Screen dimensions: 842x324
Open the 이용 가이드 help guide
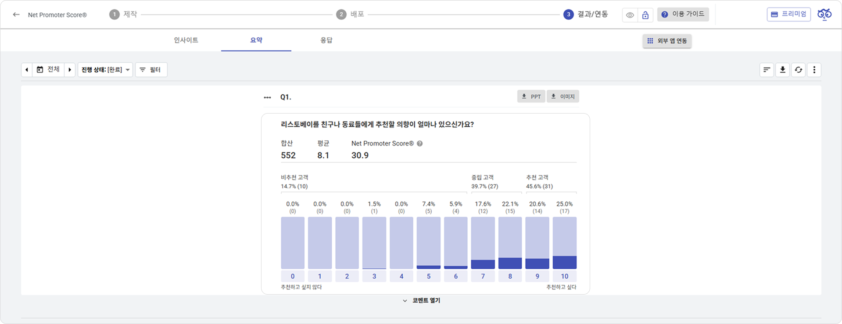pos(683,14)
